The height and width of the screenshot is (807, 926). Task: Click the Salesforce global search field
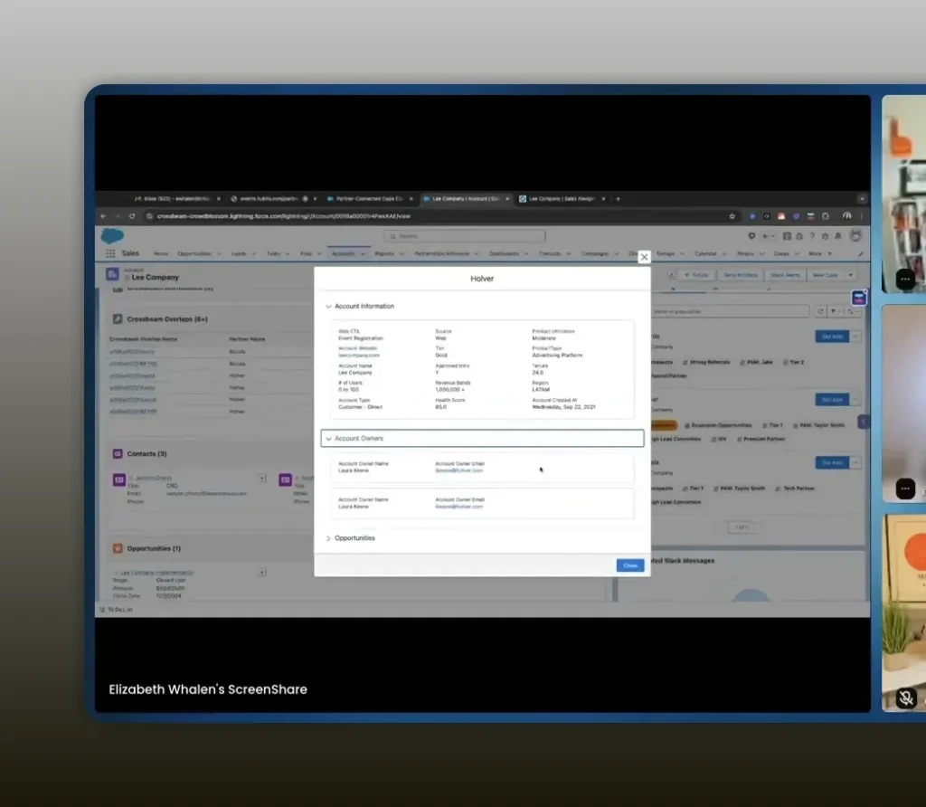(481, 236)
